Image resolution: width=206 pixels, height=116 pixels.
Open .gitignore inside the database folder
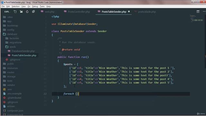pyautogui.click(x=15, y=60)
